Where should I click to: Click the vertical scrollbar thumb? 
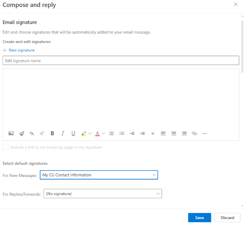(x=242, y=47)
